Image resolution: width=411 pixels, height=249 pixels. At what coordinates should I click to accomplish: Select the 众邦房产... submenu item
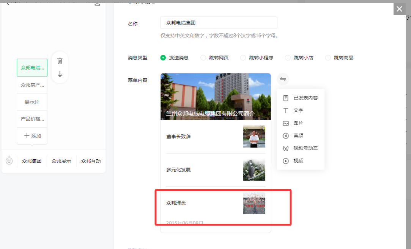pos(32,85)
